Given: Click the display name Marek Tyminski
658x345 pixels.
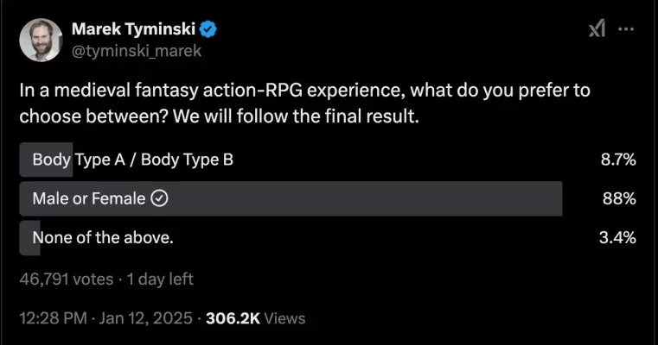Looking at the screenshot, I should tap(133, 28).
